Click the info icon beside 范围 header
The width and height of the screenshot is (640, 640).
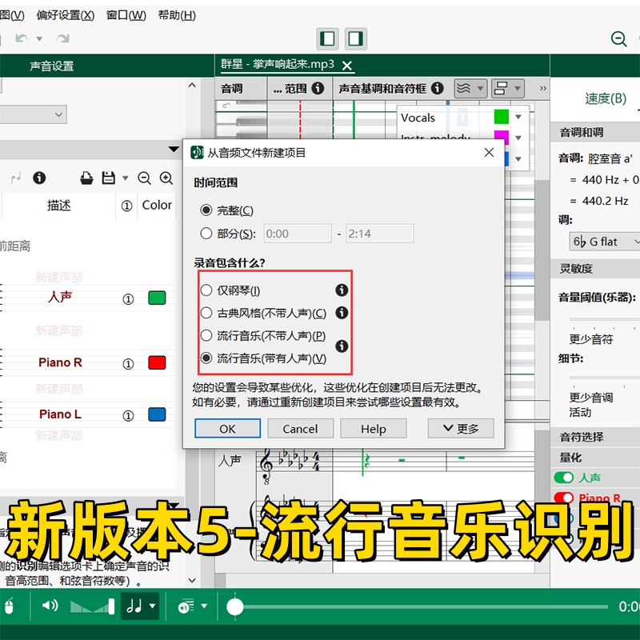(x=318, y=88)
